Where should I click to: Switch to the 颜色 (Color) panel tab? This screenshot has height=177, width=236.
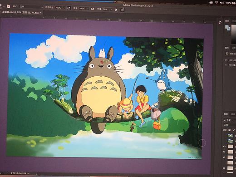coord(227,21)
